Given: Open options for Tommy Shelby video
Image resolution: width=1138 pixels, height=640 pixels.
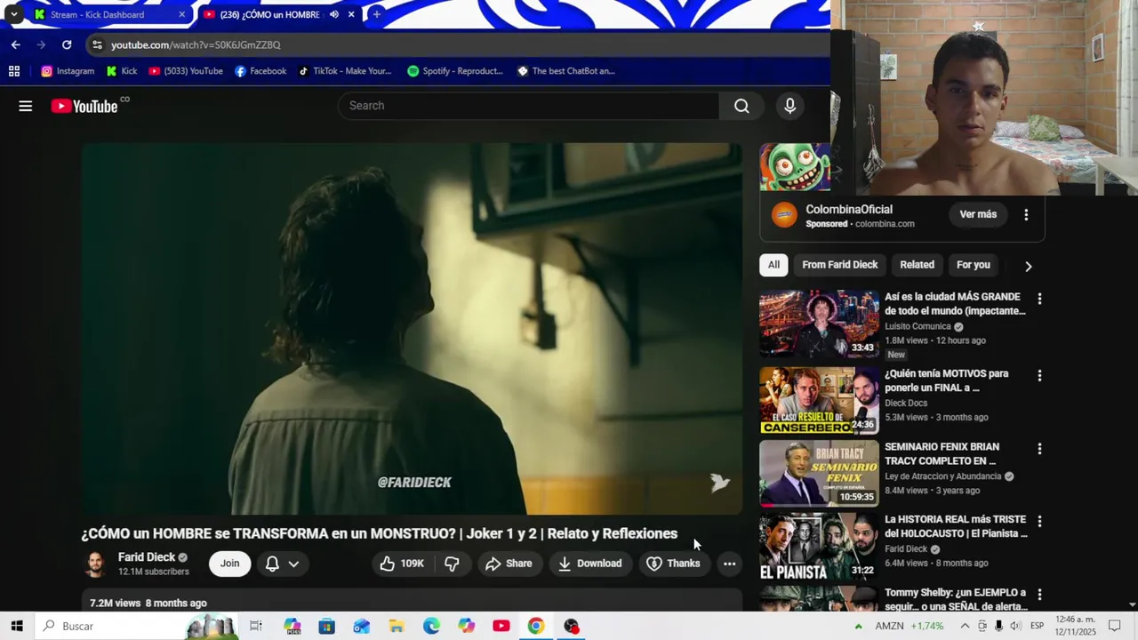Looking at the screenshot, I should [1039, 595].
